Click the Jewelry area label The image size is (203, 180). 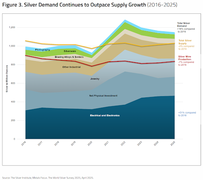pos(95,79)
